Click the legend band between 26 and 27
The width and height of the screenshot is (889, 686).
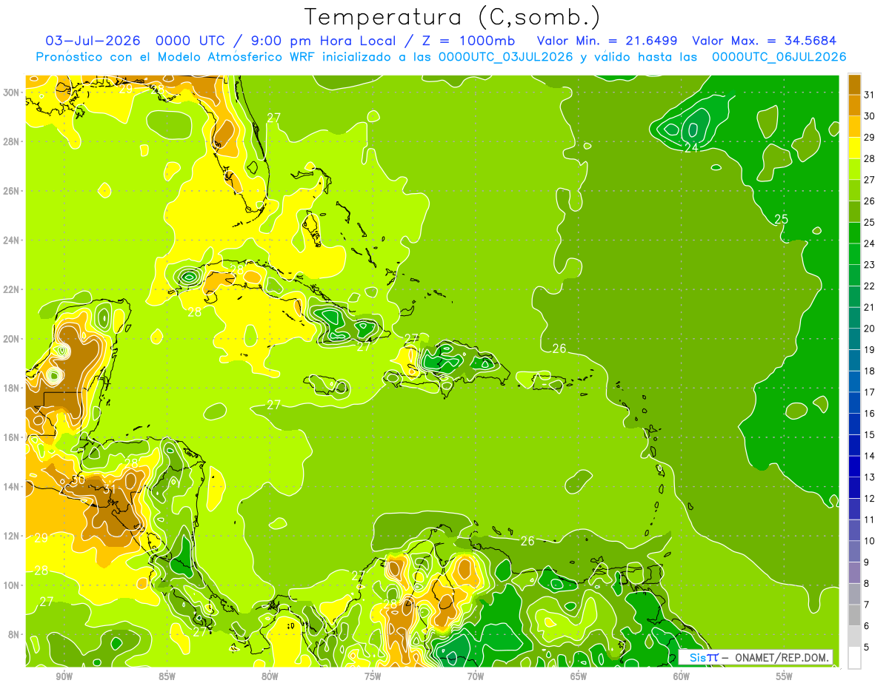(x=854, y=190)
